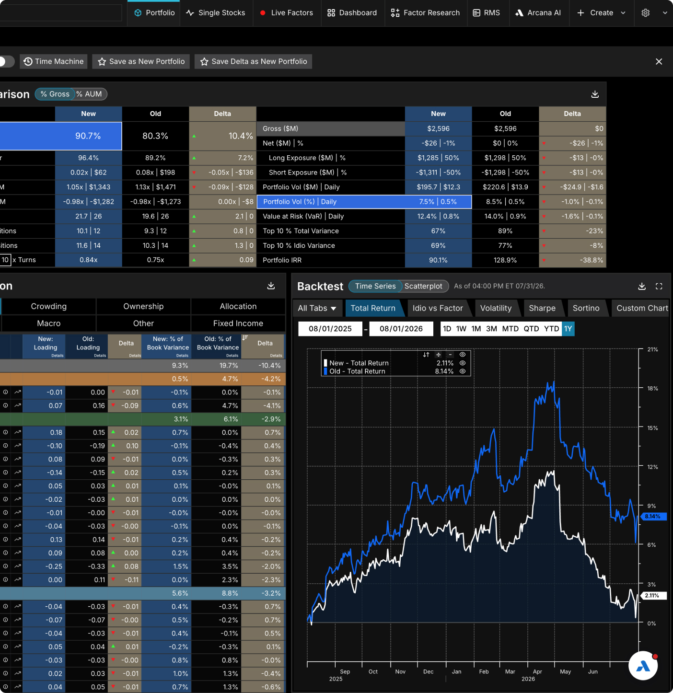Open Details link under New: Loading header
The image size is (673, 693).
coord(58,356)
